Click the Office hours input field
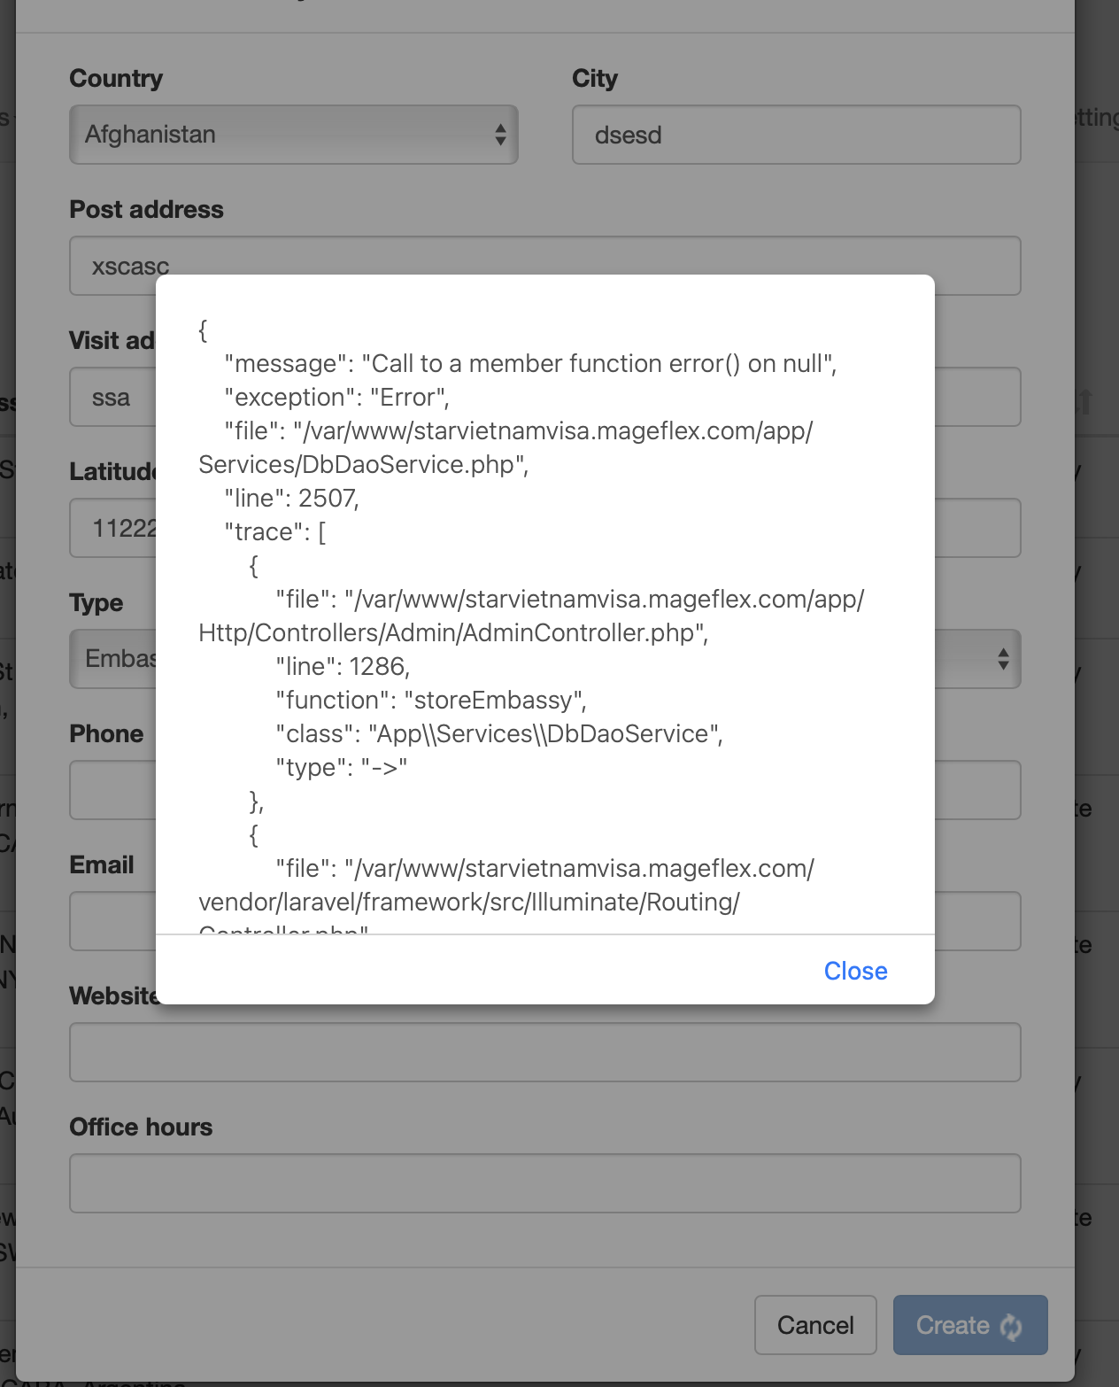 [544, 1183]
